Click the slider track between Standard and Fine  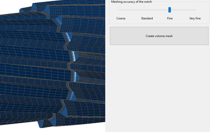157,10
